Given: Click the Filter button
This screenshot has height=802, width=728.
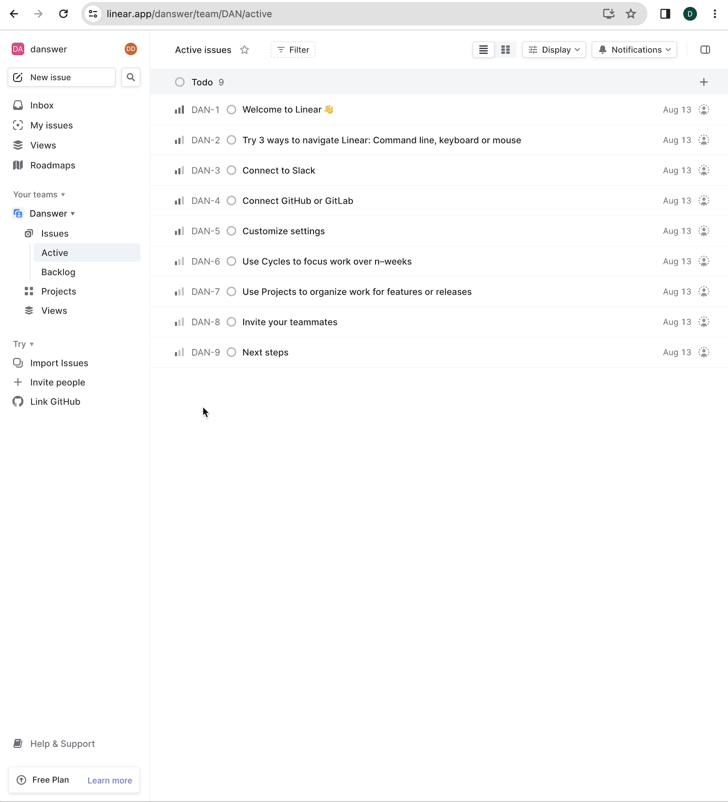Looking at the screenshot, I should tap(293, 50).
